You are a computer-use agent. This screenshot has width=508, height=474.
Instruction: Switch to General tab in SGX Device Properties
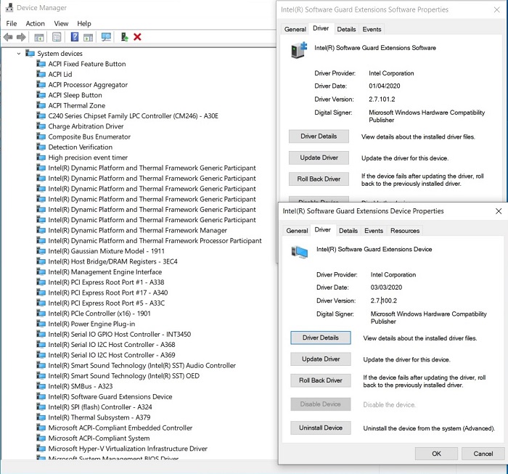tap(297, 230)
